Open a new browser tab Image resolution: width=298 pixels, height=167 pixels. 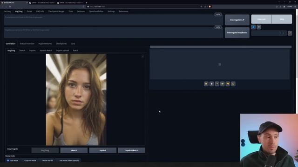pos(87,3)
